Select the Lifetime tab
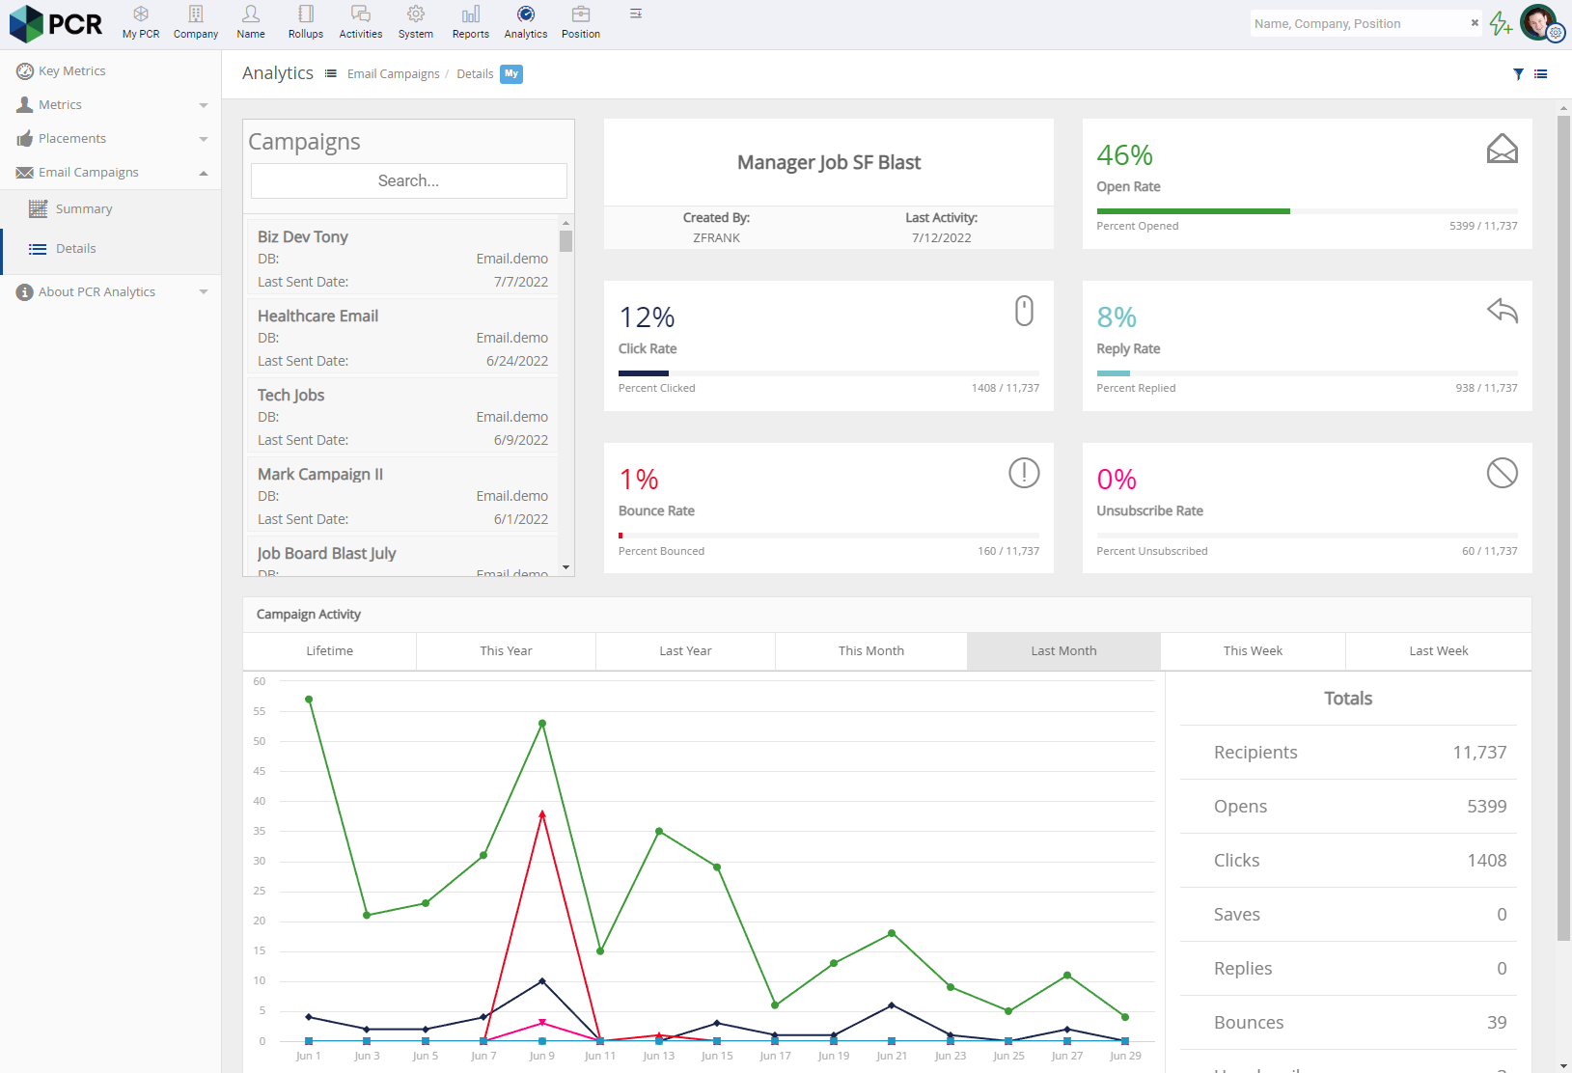 [330, 651]
